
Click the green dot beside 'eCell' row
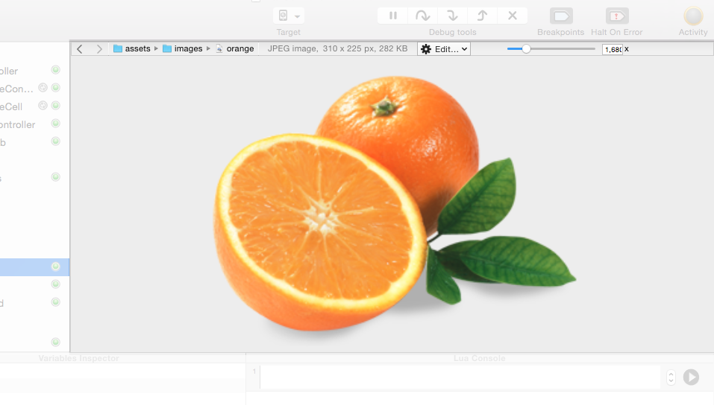pos(55,106)
